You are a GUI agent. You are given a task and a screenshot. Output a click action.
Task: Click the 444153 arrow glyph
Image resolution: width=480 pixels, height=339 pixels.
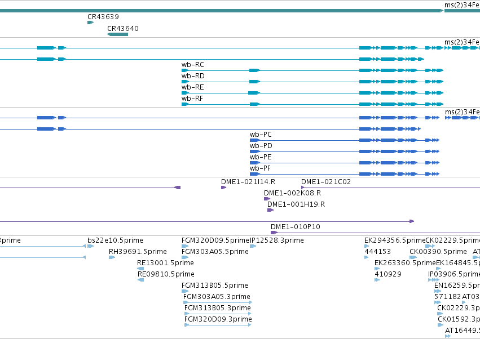367,257
